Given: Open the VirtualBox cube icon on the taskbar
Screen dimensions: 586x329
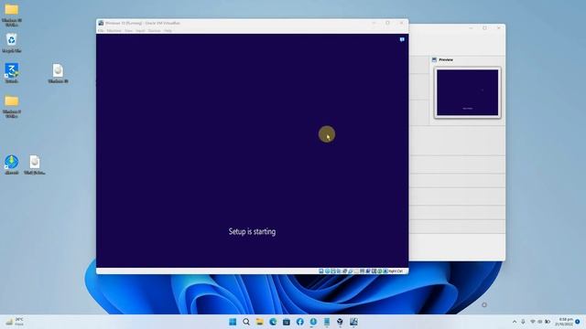Looking at the screenshot, I should [340, 322].
